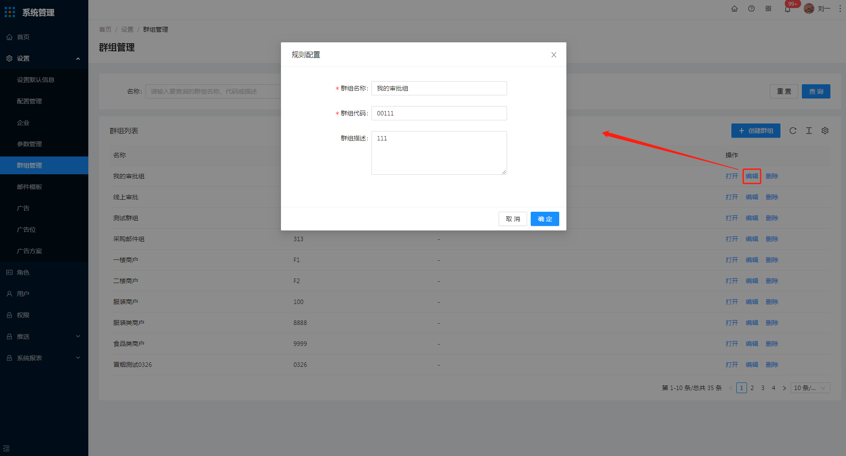Select 广告 in sidebar

pos(44,208)
